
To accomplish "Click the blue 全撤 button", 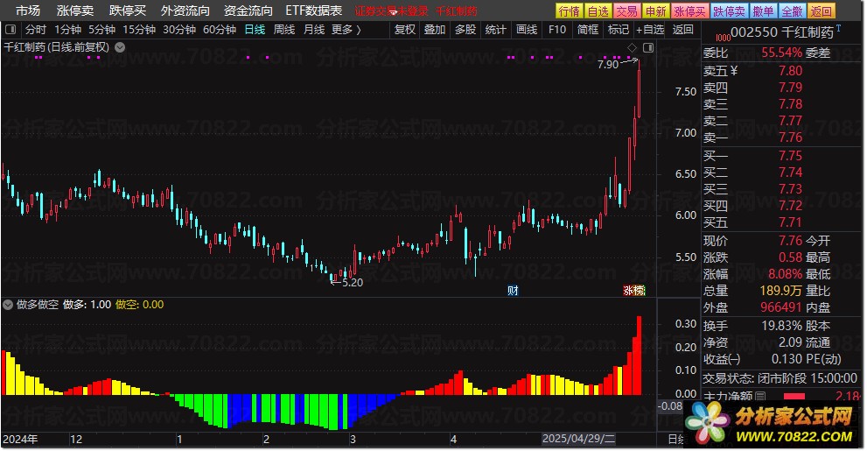I will tap(793, 11).
